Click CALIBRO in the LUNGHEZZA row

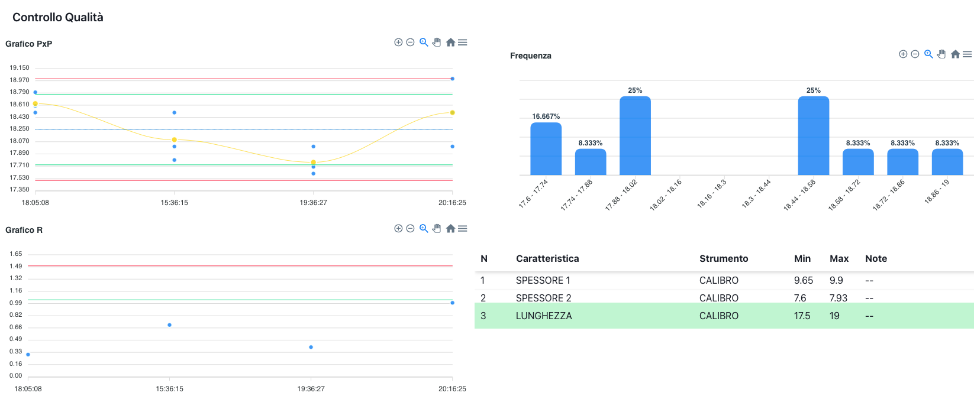click(719, 316)
